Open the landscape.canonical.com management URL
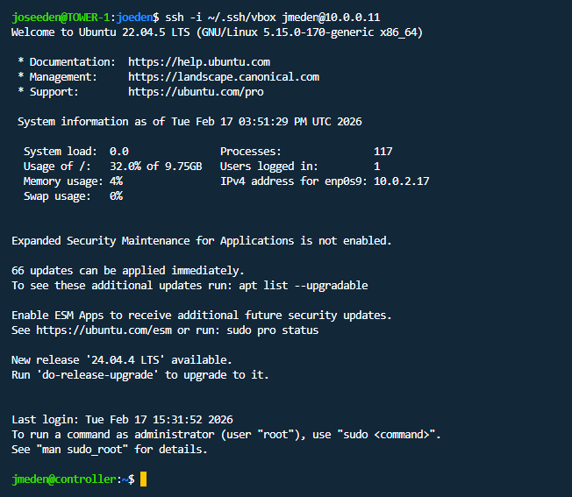 223,77
